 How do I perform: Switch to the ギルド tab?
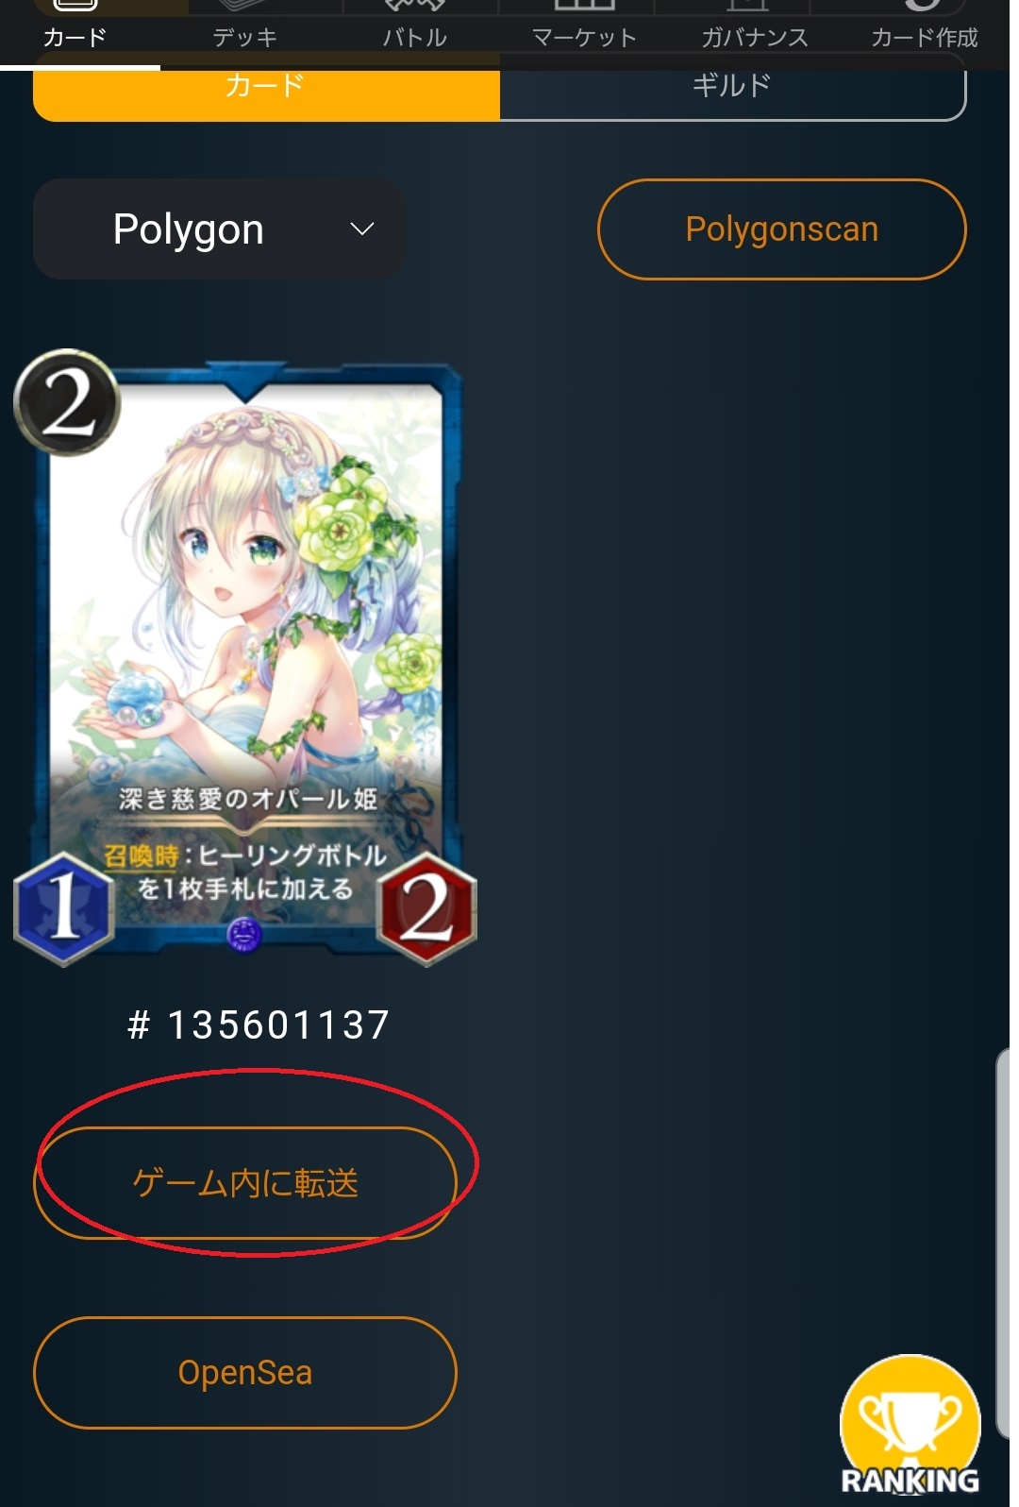[x=733, y=87]
